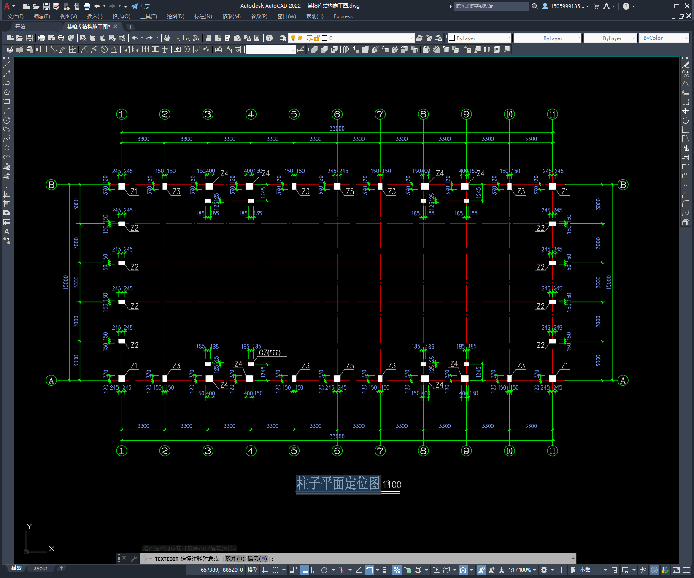Click the Customize wrench in command line
The image size is (694, 578).
coord(134,558)
